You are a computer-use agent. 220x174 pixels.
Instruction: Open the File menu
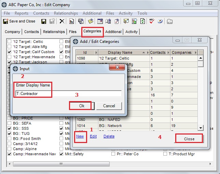[x=7, y=13]
